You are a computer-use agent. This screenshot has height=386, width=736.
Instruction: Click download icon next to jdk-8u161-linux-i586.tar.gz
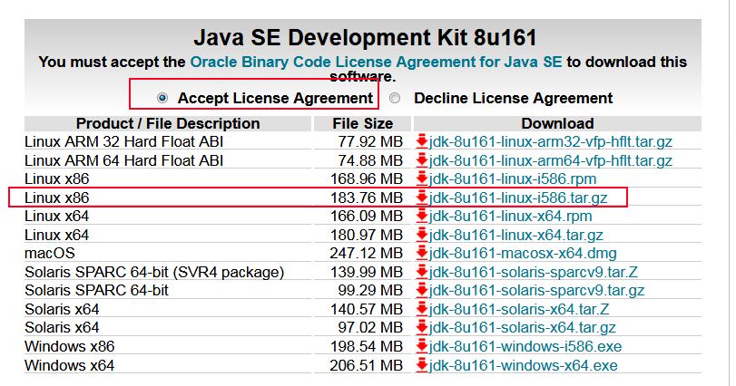coord(421,198)
